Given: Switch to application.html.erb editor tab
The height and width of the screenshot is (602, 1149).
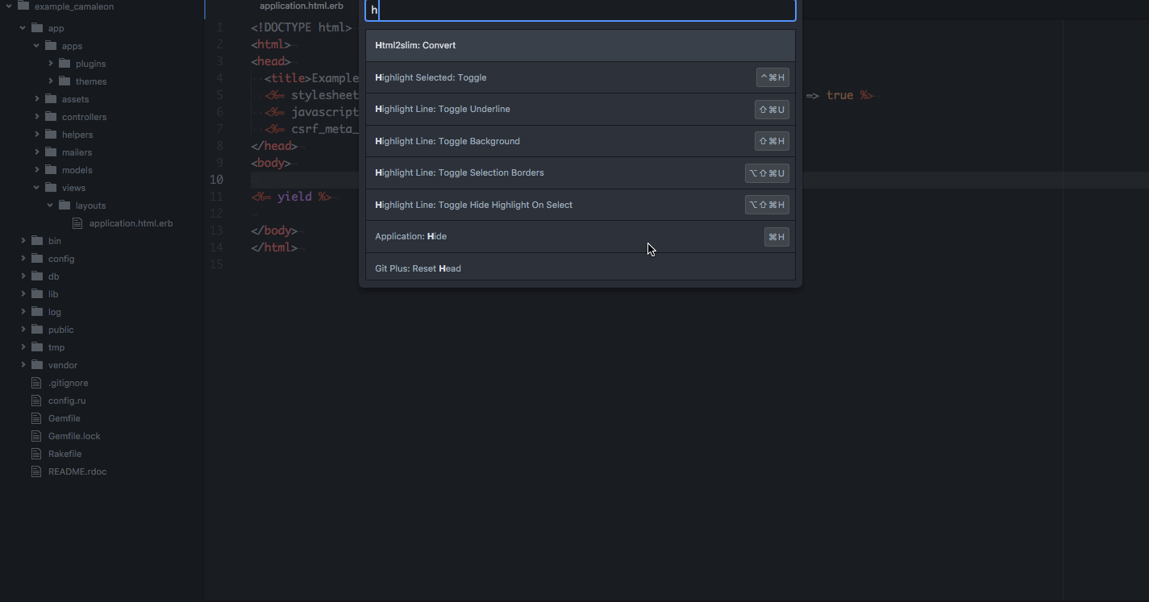Looking at the screenshot, I should point(301,6).
